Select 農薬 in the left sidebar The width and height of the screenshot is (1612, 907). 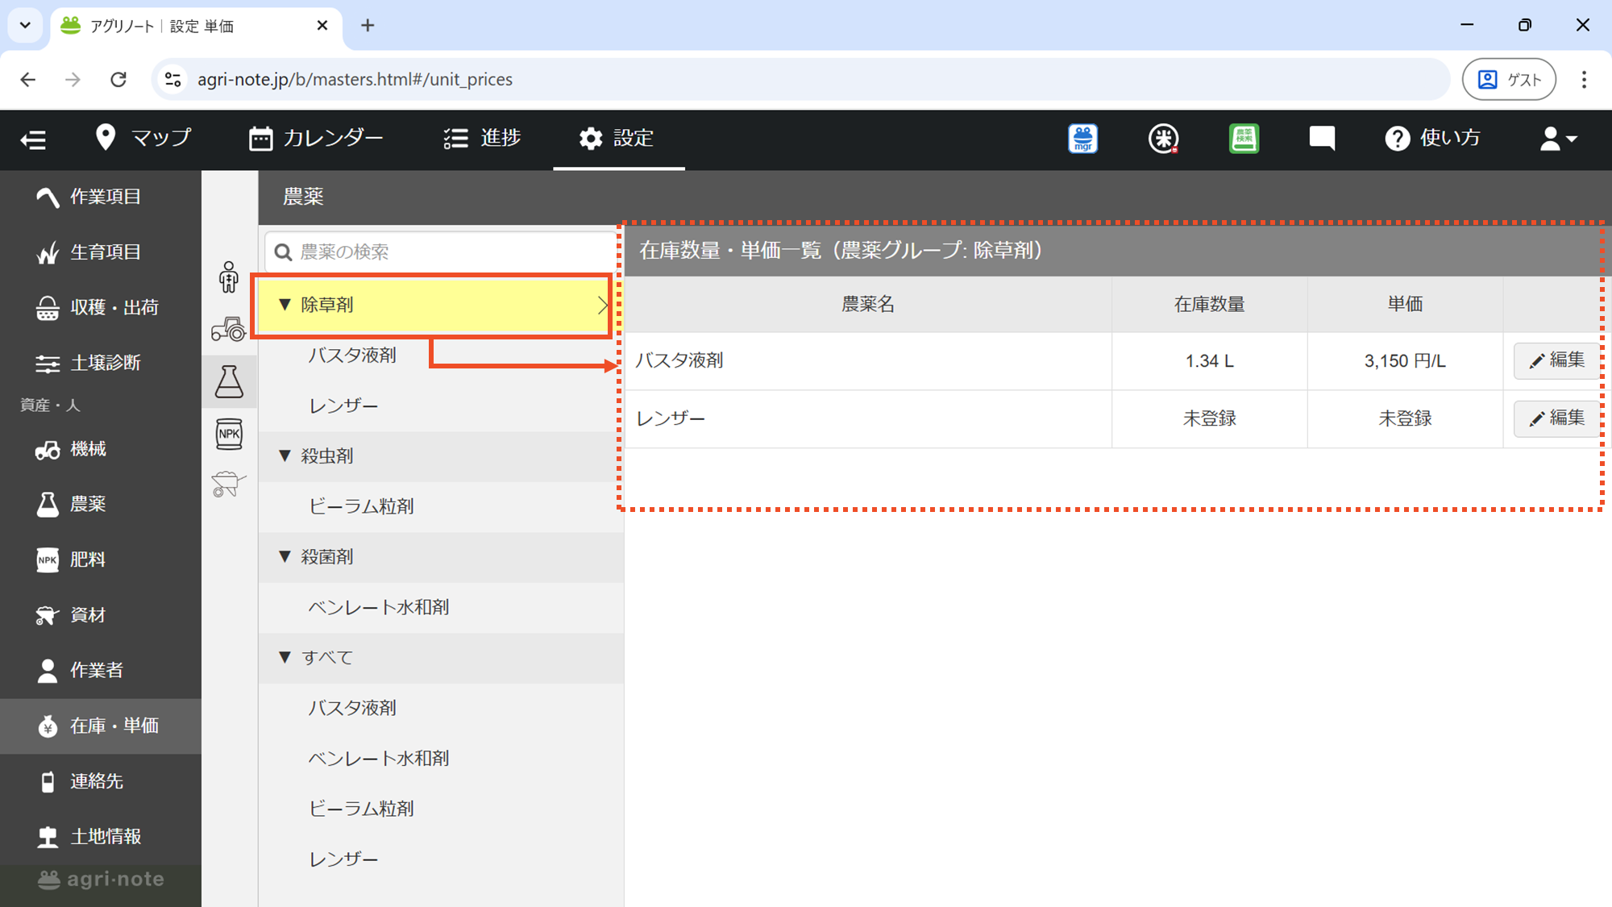(101, 504)
